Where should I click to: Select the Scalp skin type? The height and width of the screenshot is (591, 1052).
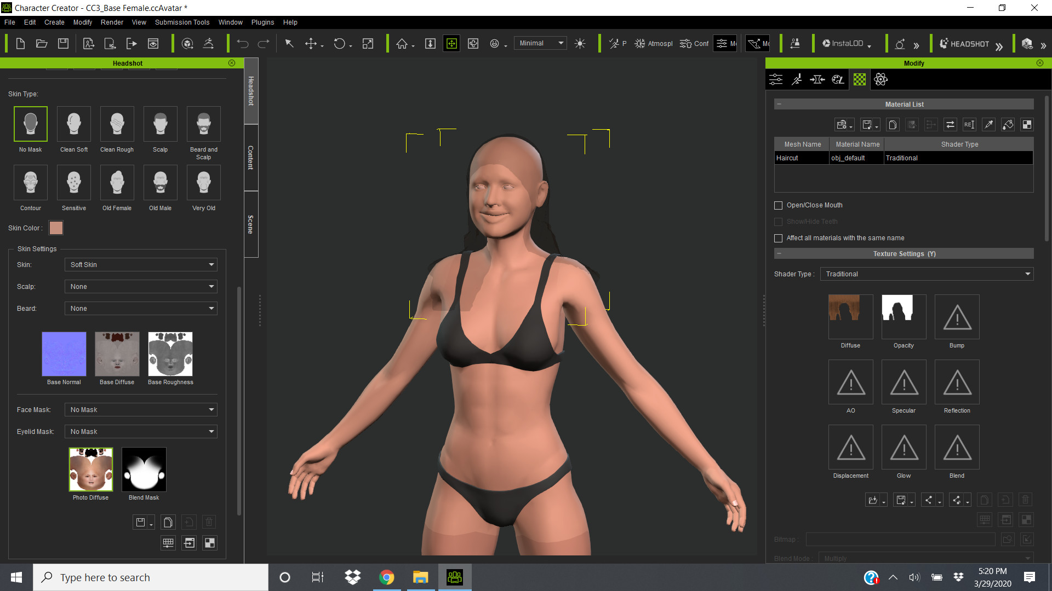pos(161,124)
